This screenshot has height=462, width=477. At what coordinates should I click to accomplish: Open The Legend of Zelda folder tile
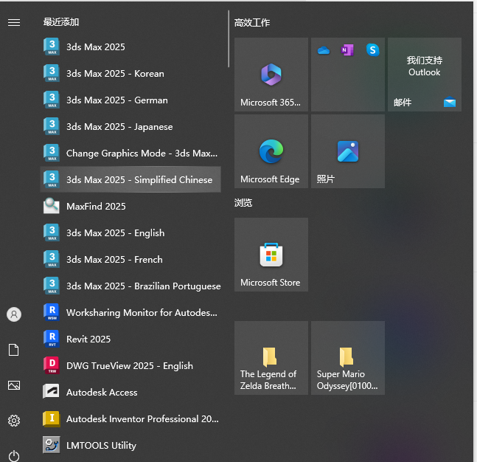271,358
